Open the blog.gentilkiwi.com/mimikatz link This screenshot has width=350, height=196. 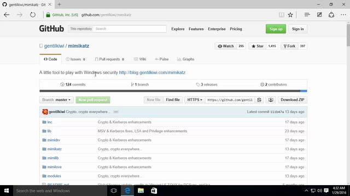tap(152, 72)
